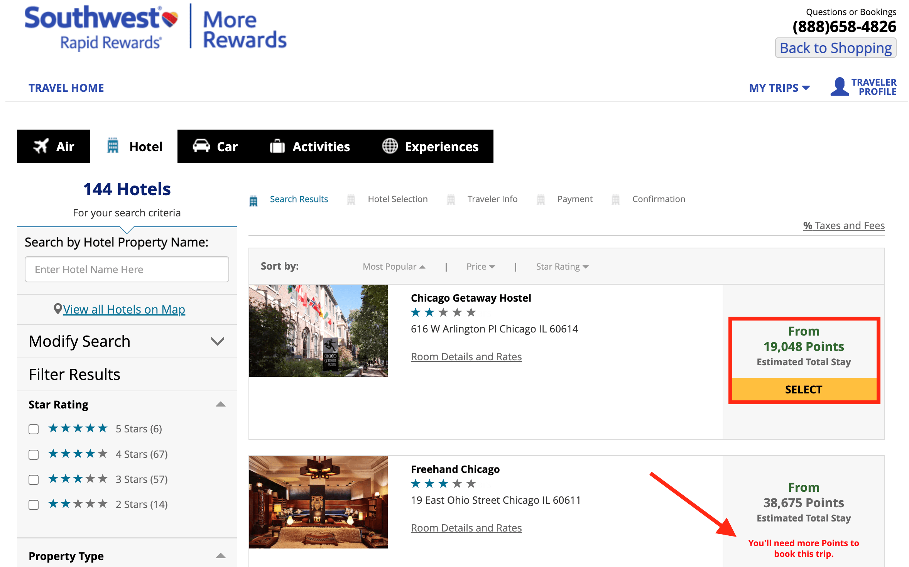
Task: Click the More Rewards logo text
Action: pos(245,30)
